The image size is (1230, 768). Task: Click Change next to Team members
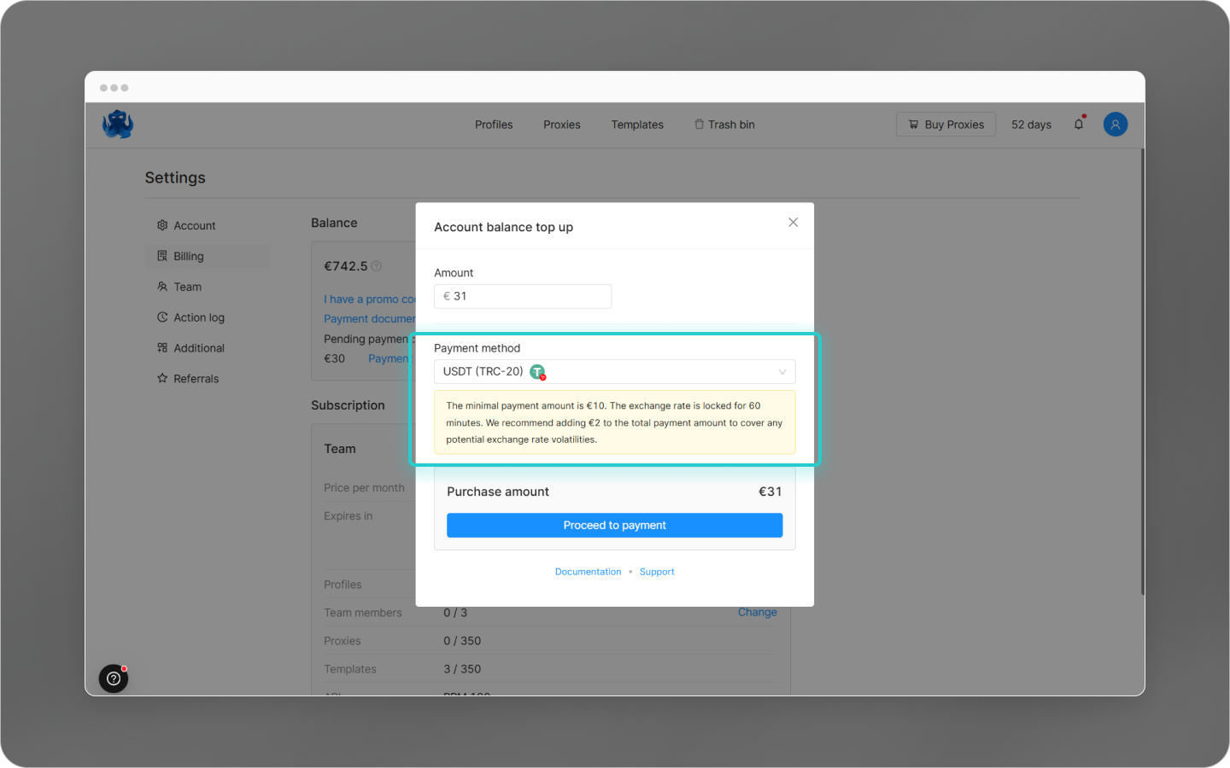757,612
